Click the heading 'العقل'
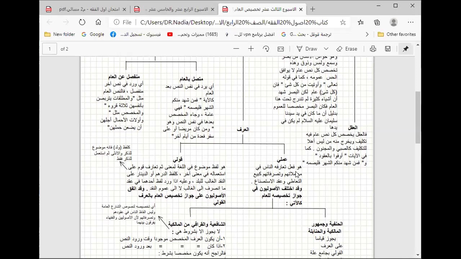Image resolution: width=461 pixels, height=259 pixels. coord(353,128)
